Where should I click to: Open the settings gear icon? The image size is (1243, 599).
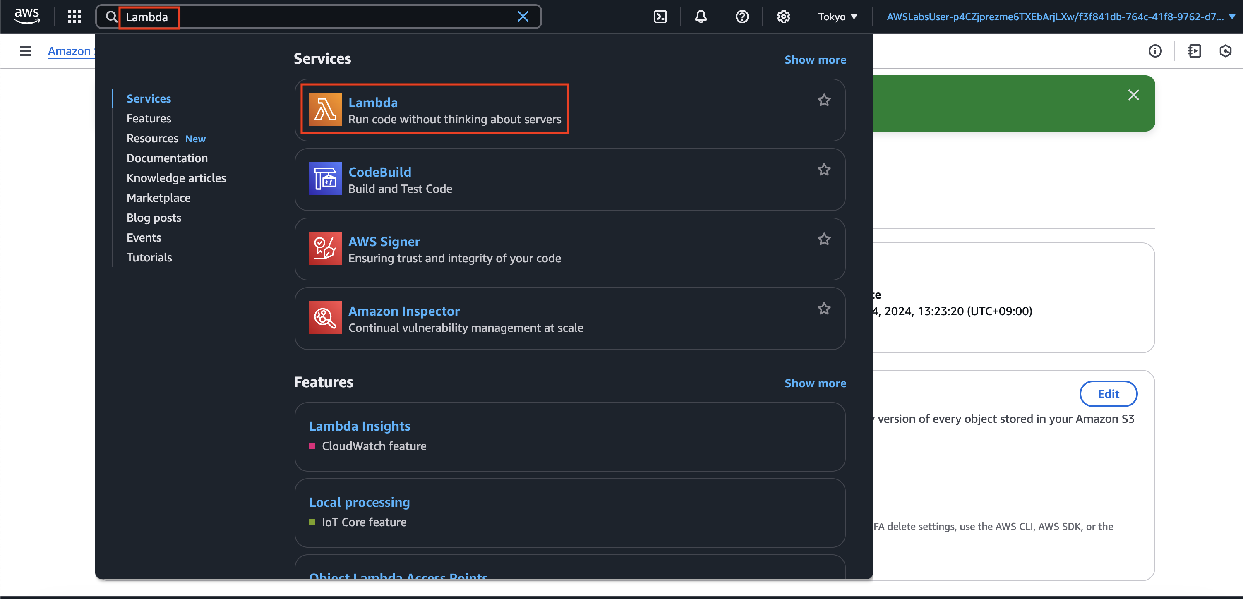point(784,17)
